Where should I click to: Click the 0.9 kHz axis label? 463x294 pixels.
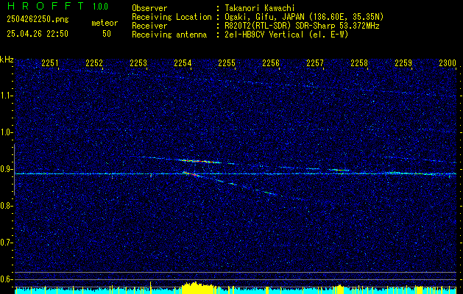click(6, 169)
